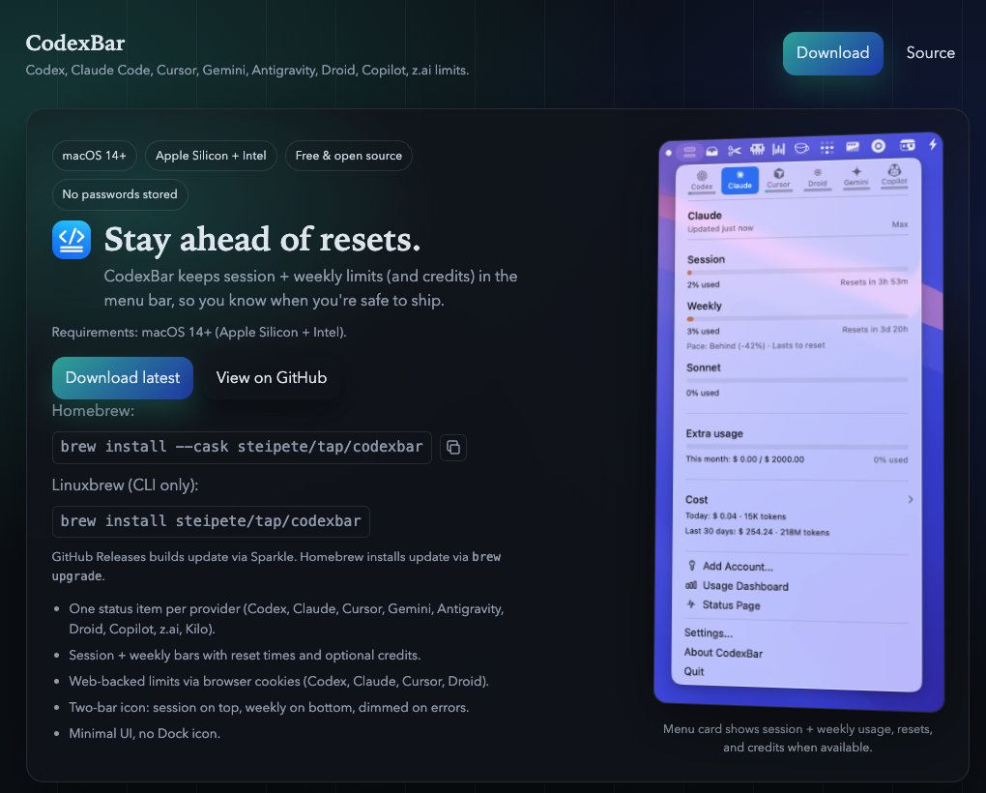This screenshot has width=986, height=793.
Task: Click the CodexBar app logo icon
Action: pos(72,240)
